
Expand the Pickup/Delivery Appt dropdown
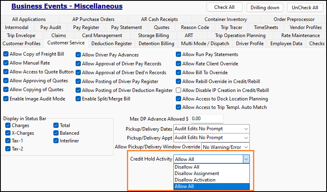(x=211, y=138)
